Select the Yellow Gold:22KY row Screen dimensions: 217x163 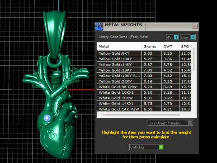144,81
